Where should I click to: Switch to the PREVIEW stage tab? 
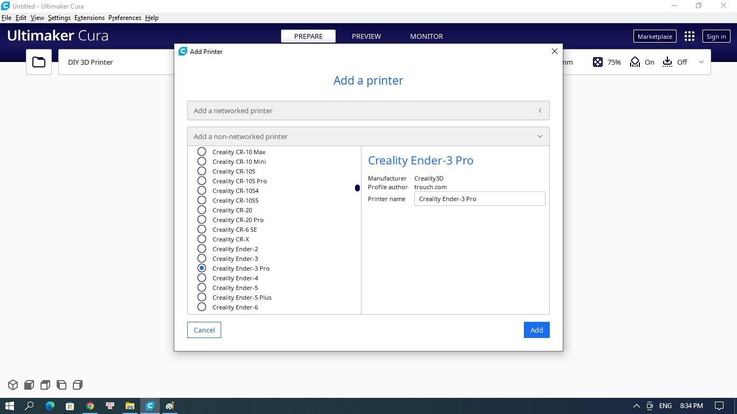[366, 36]
